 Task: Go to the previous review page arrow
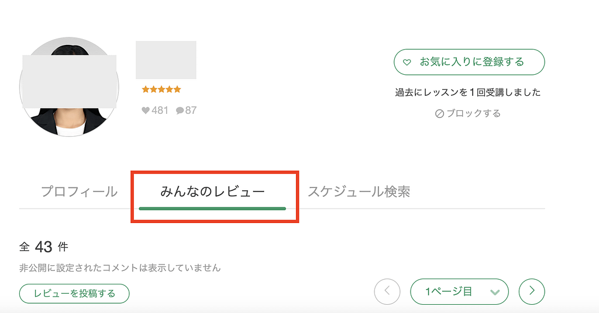[x=387, y=291]
